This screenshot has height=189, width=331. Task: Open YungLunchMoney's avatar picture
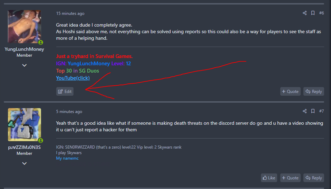25,27
